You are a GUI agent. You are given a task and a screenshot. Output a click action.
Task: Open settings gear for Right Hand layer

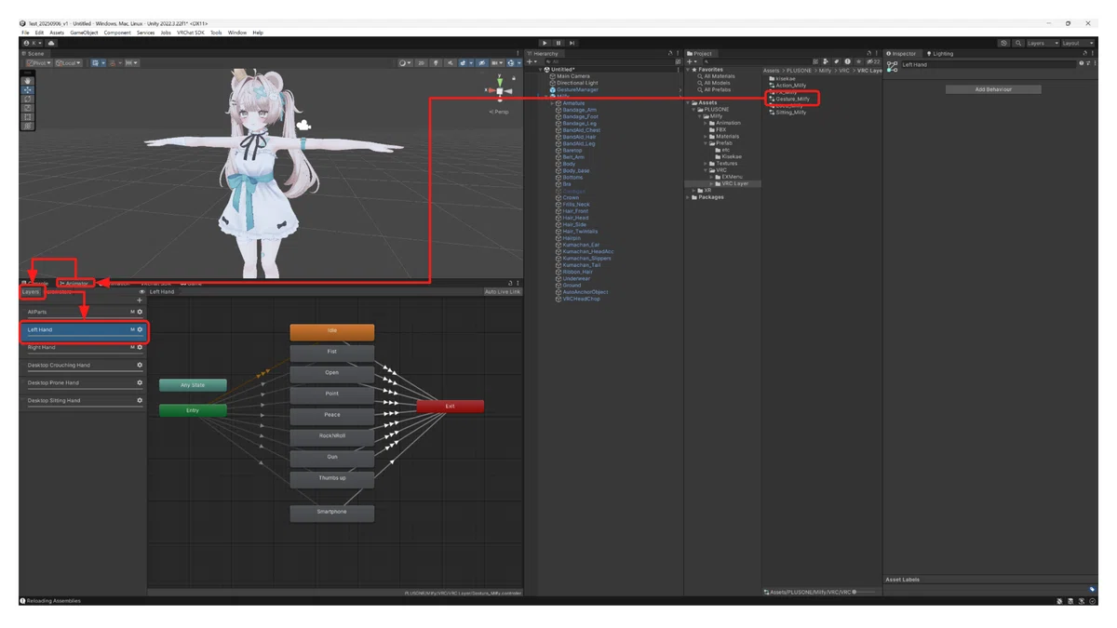pos(140,347)
